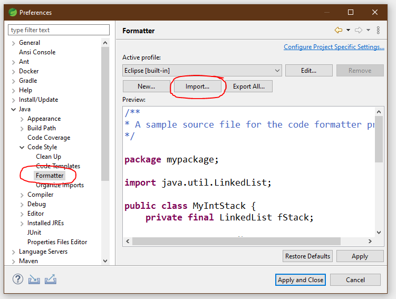Click the Restore Defaults button
Viewport: 396px width, 299px height.
pyautogui.click(x=307, y=256)
